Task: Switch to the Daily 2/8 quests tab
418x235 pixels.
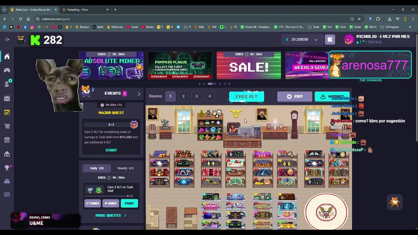Action: coord(97,168)
